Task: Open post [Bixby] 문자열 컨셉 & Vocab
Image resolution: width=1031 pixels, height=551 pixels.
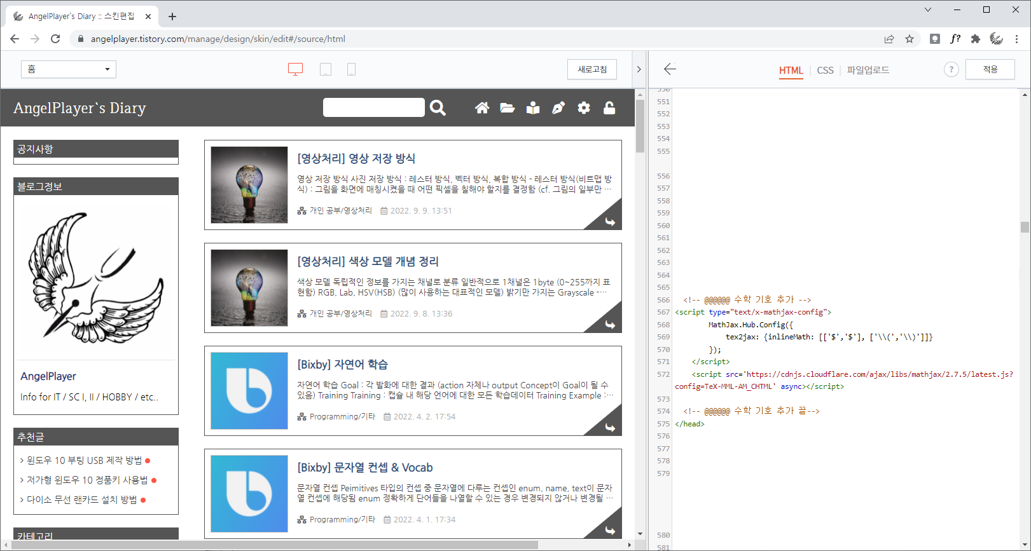Action: [x=365, y=467]
